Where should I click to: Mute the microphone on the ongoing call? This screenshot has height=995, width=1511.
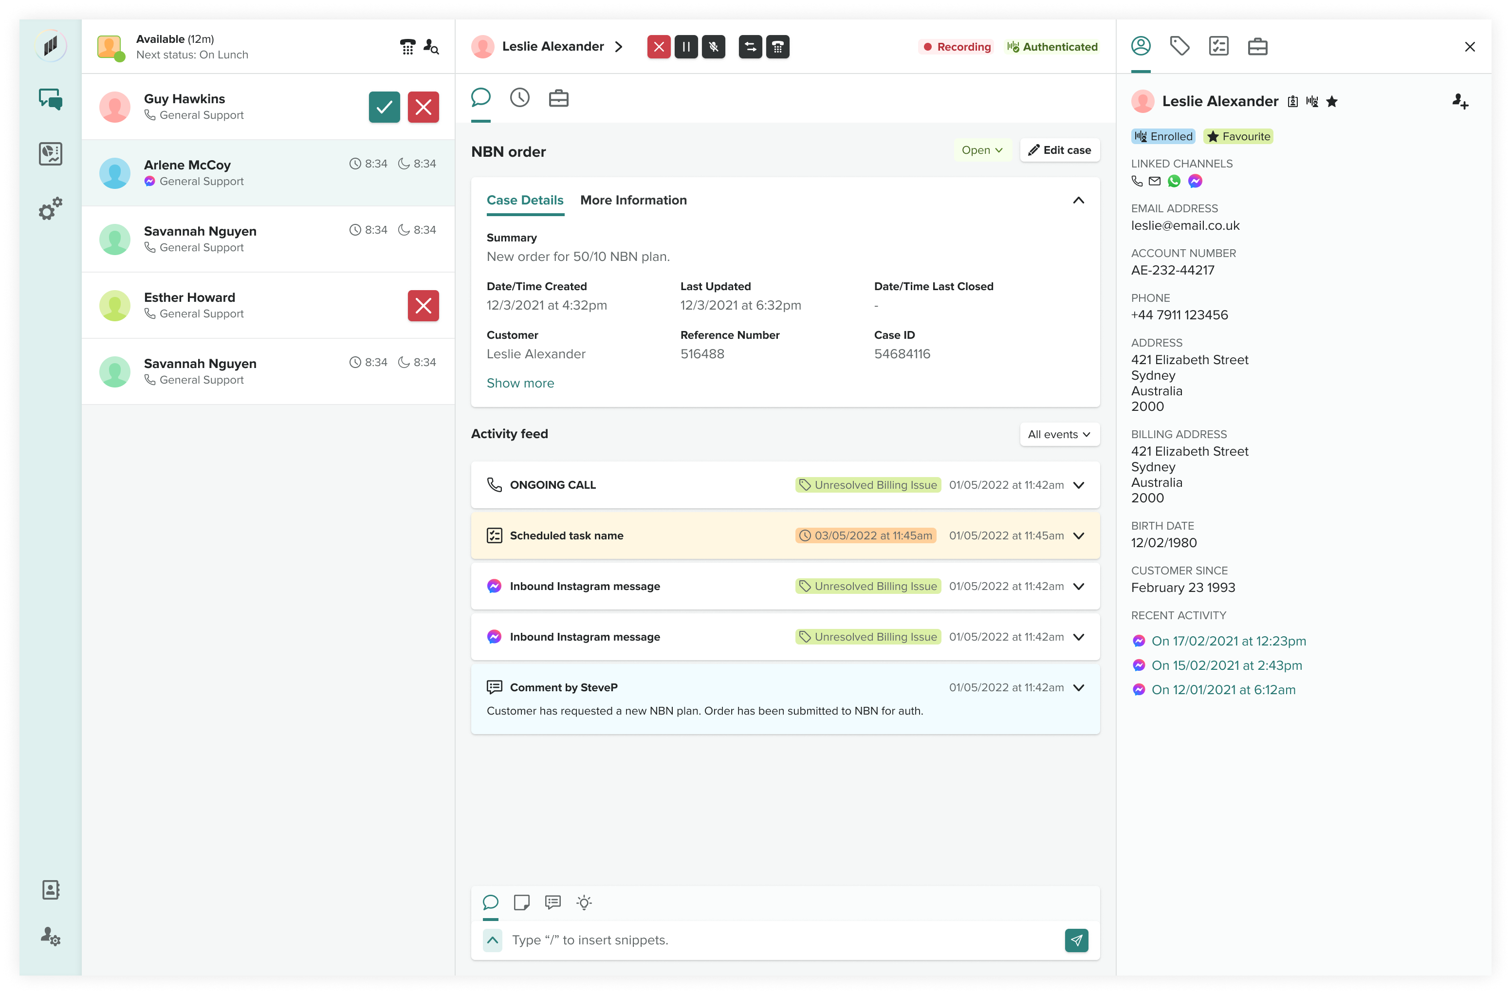714,46
